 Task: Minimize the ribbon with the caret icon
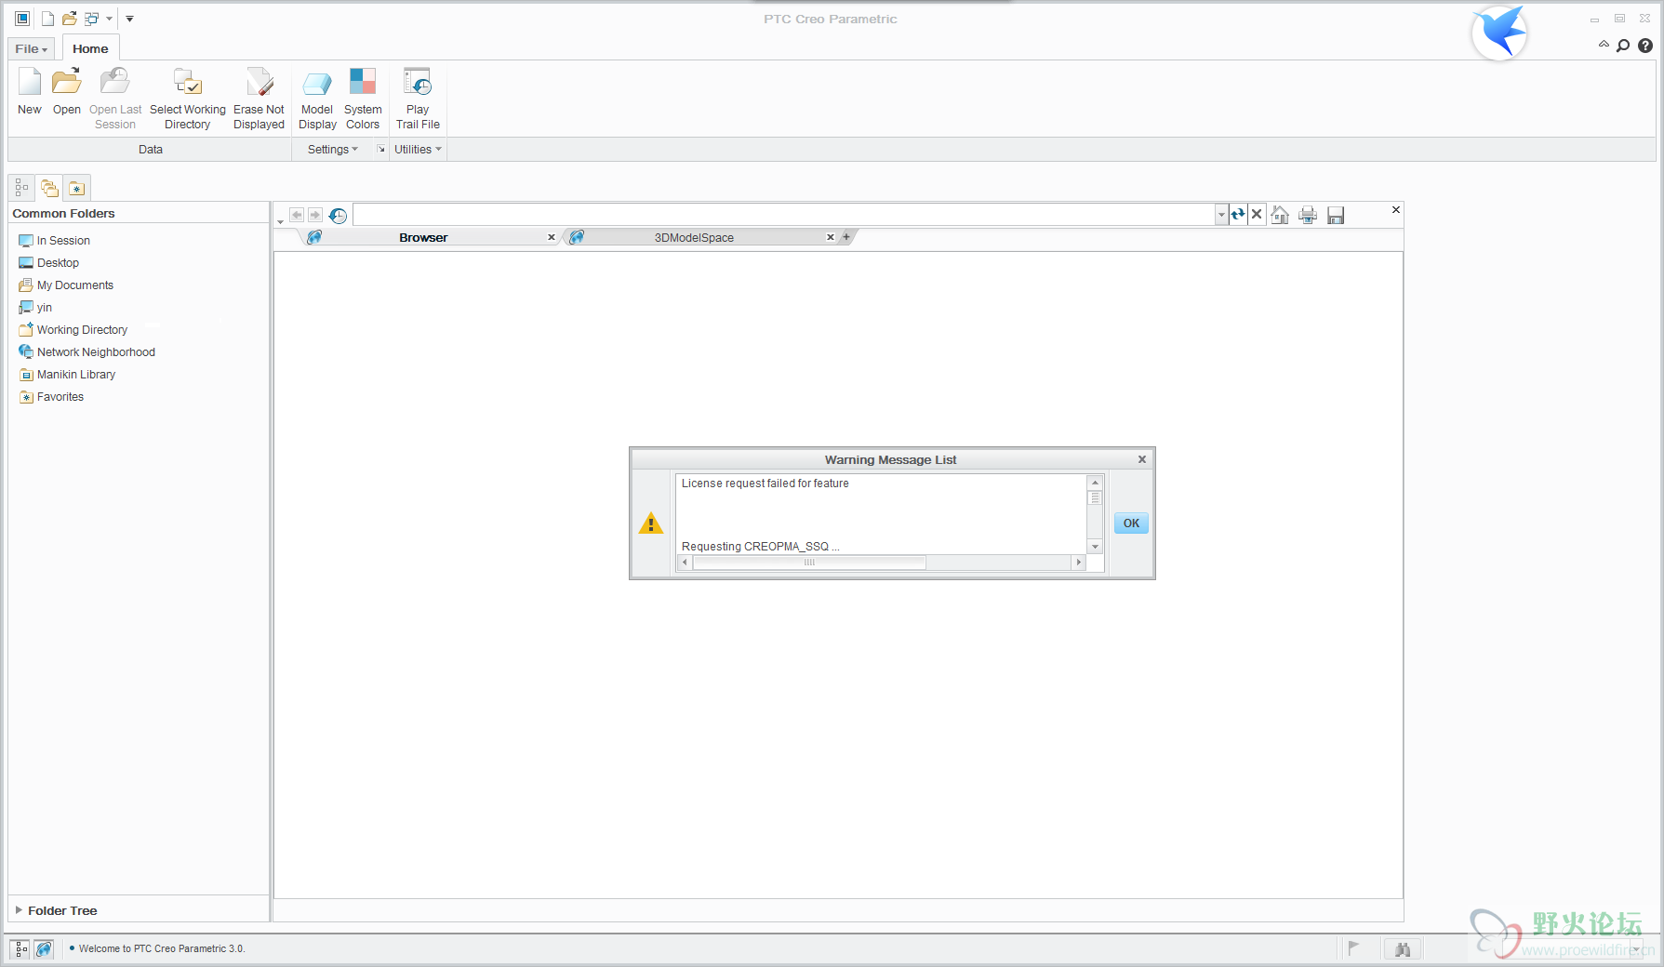click(x=1604, y=45)
